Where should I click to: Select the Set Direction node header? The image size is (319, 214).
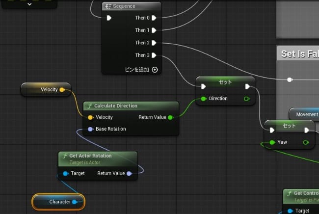click(225, 82)
